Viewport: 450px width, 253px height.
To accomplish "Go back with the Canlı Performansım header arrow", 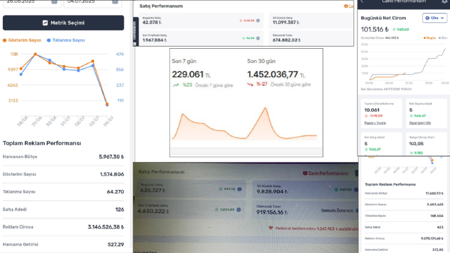I will (x=362, y=2).
